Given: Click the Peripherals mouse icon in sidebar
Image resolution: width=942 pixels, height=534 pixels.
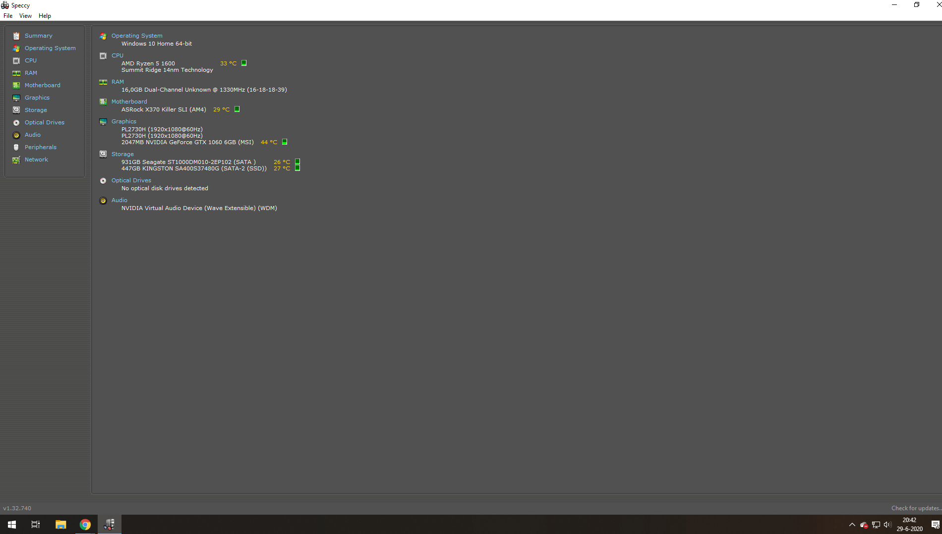Looking at the screenshot, I should (16, 147).
